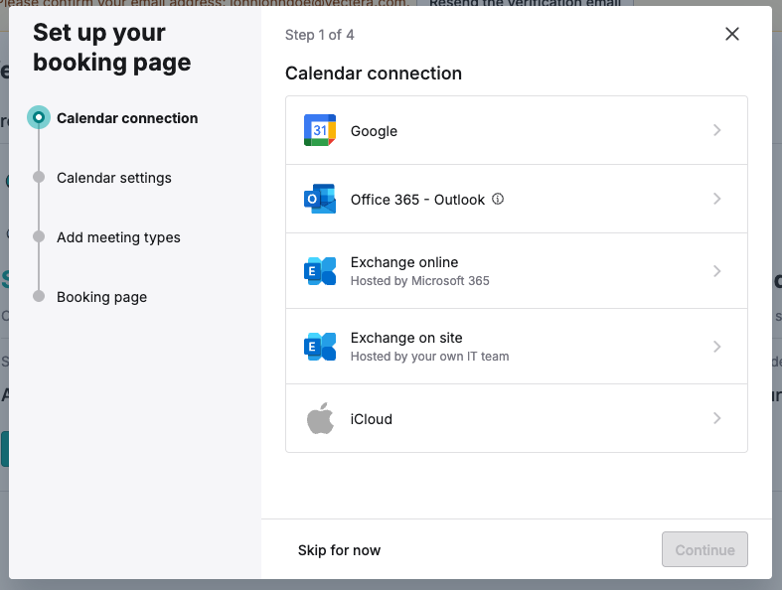The height and width of the screenshot is (590, 782).
Task: Show Office 365 Outlook info tooltip icon
Action: [498, 199]
